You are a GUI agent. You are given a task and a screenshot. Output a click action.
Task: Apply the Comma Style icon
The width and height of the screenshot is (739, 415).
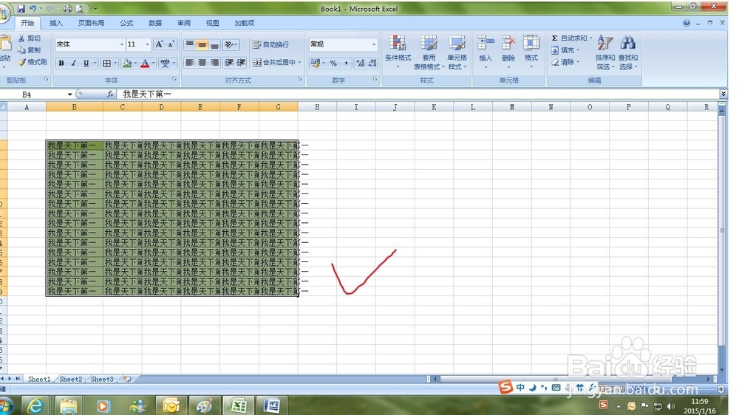click(346, 63)
